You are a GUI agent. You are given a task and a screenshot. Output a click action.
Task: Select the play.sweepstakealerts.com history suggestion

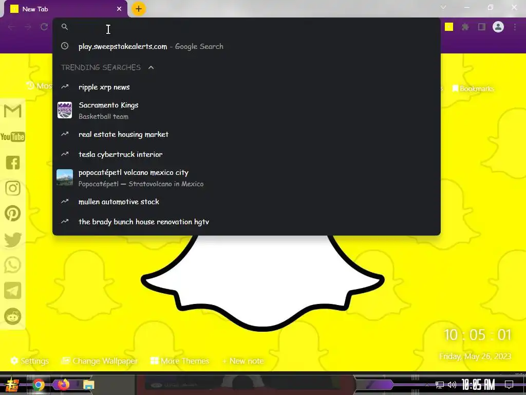click(246, 46)
